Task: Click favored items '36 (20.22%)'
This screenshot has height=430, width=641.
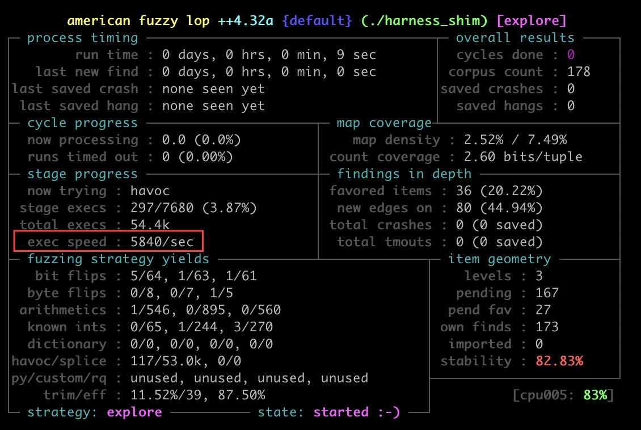Action: (499, 191)
